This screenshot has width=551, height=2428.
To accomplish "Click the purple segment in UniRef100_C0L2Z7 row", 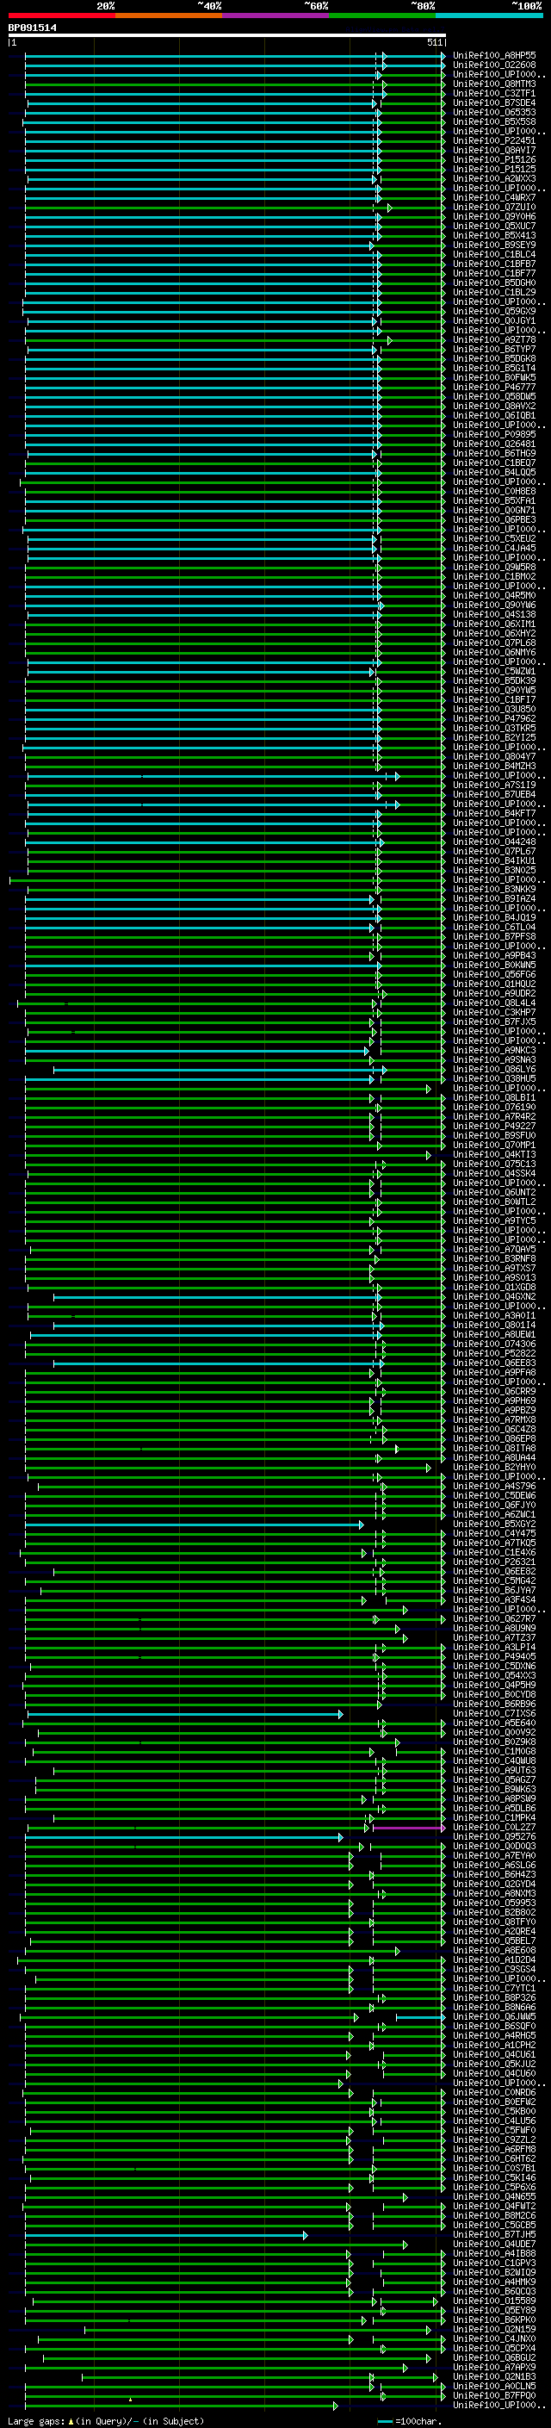I will pos(407,1828).
